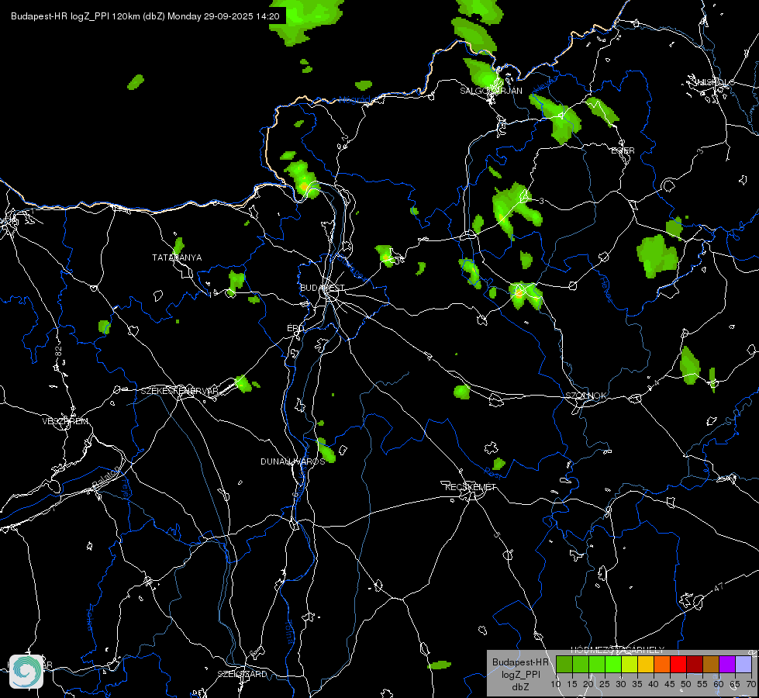Click the MISKOLC city label
The width and height of the screenshot is (759, 698).
(714, 82)
